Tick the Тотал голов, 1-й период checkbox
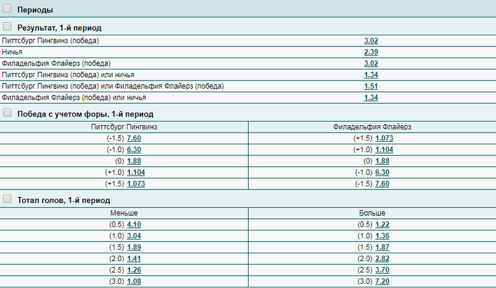Viewport: 496px width, 288px height. 7,199
